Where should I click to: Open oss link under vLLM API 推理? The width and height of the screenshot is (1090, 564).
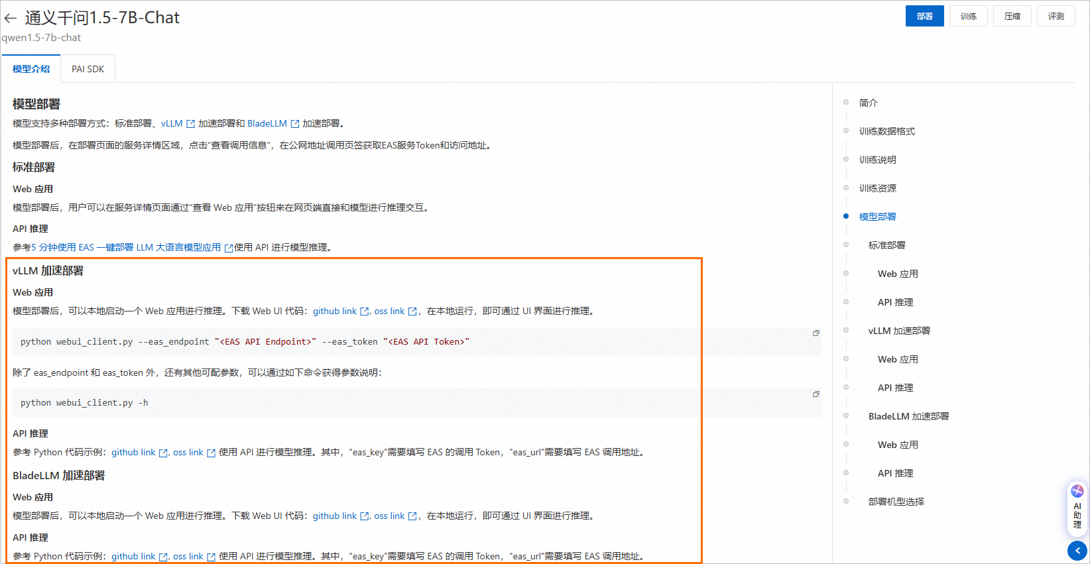click(x=188, y=452)
